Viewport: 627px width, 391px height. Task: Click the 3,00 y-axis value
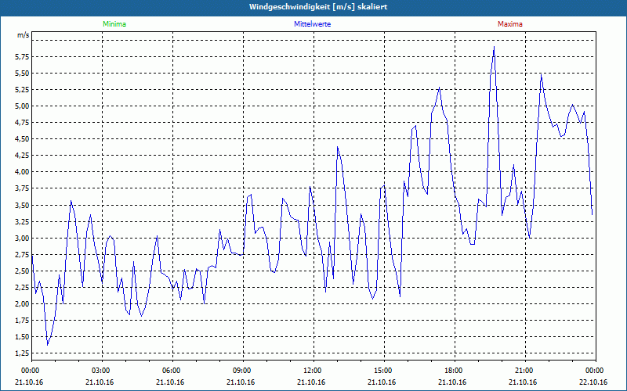coord(24,239)
